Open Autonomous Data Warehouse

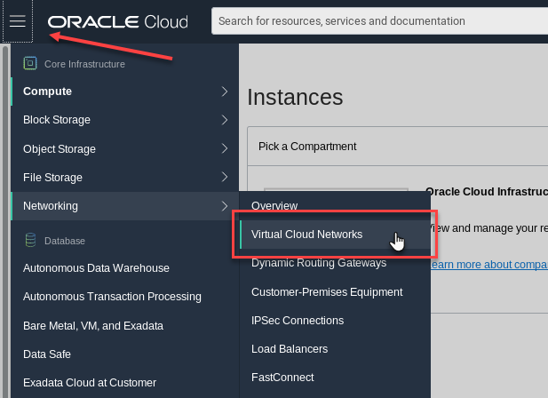96,268
